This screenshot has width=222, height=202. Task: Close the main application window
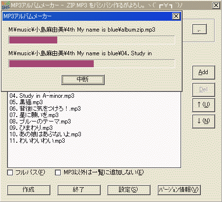[216, 5]
